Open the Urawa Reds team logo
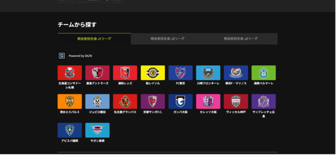 tap(125, 73)
